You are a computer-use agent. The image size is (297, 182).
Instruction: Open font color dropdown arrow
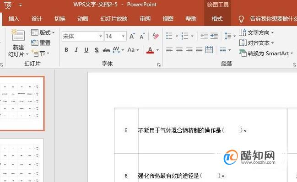[157, 50]
